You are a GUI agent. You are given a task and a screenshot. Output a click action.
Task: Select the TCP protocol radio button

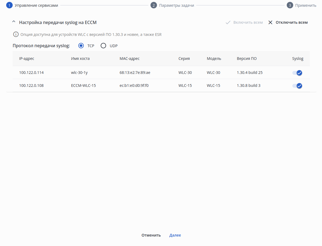click(81, 46)
